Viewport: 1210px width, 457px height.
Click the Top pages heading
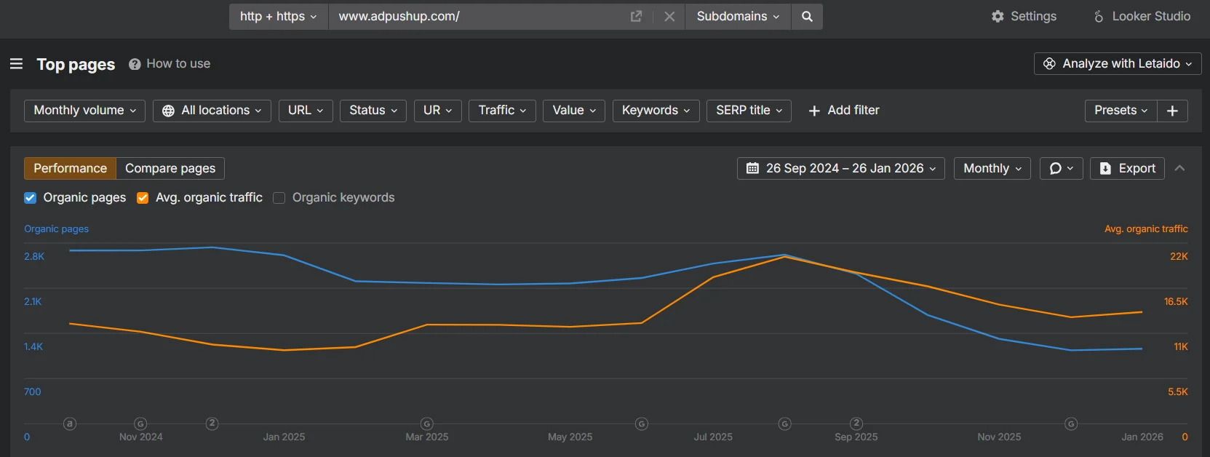point(76,64)
